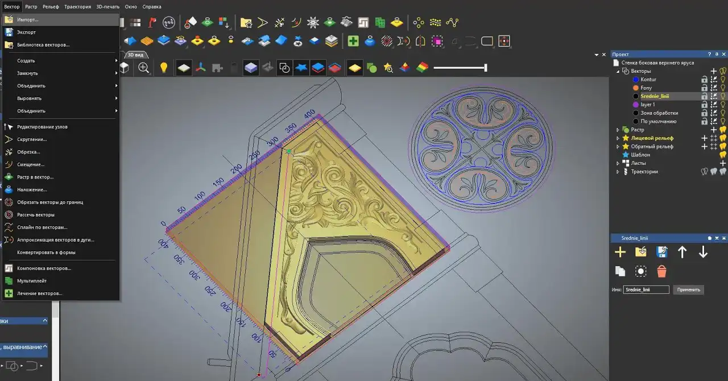Click the folder import layer icon
Viewport: 728px width, 381px height.
click(641, 252)
